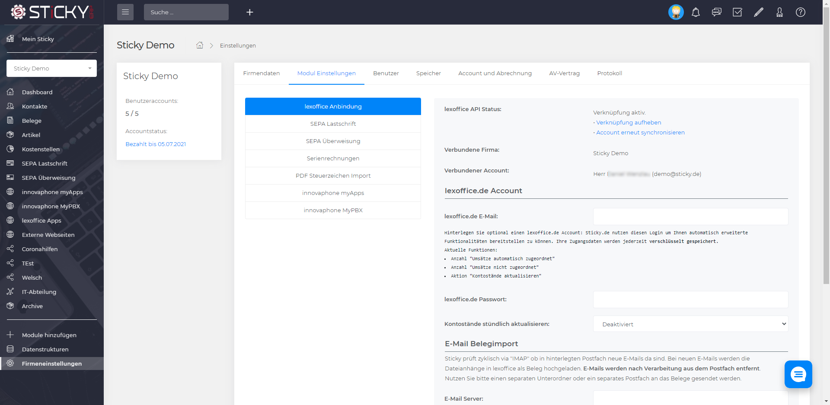Focus the Suche search field

point(186,12)
